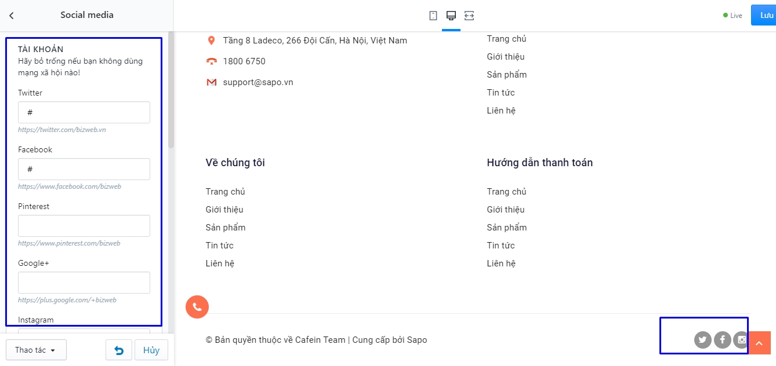Screen dimensions: 776x366
Task: Click the Twitter icon in footer
Action: [x=703, y=340]
